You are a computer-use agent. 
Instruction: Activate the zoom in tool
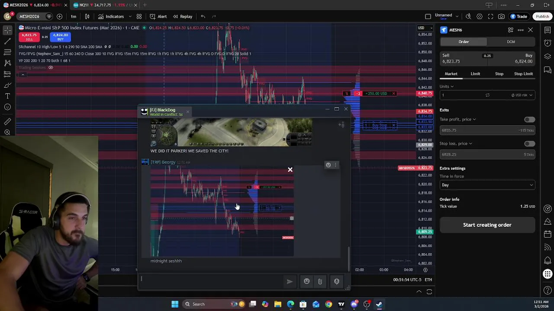tap(7, 133)
